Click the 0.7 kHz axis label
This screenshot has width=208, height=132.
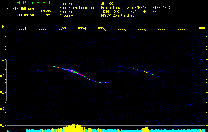3,109
